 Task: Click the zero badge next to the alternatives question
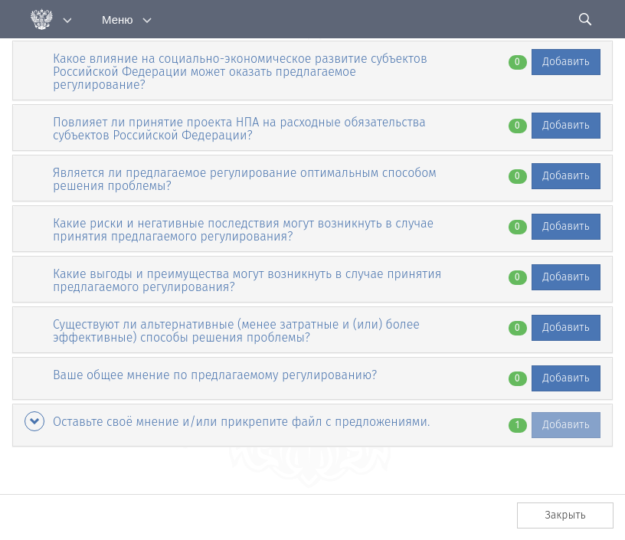[517, 328]
